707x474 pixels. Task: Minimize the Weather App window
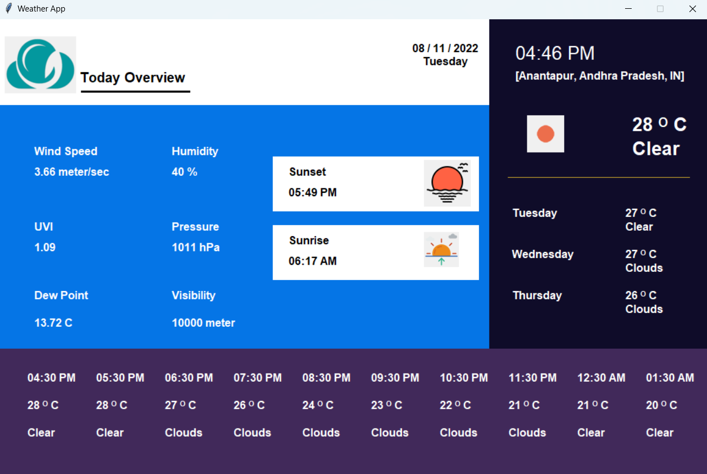point(628,9)
